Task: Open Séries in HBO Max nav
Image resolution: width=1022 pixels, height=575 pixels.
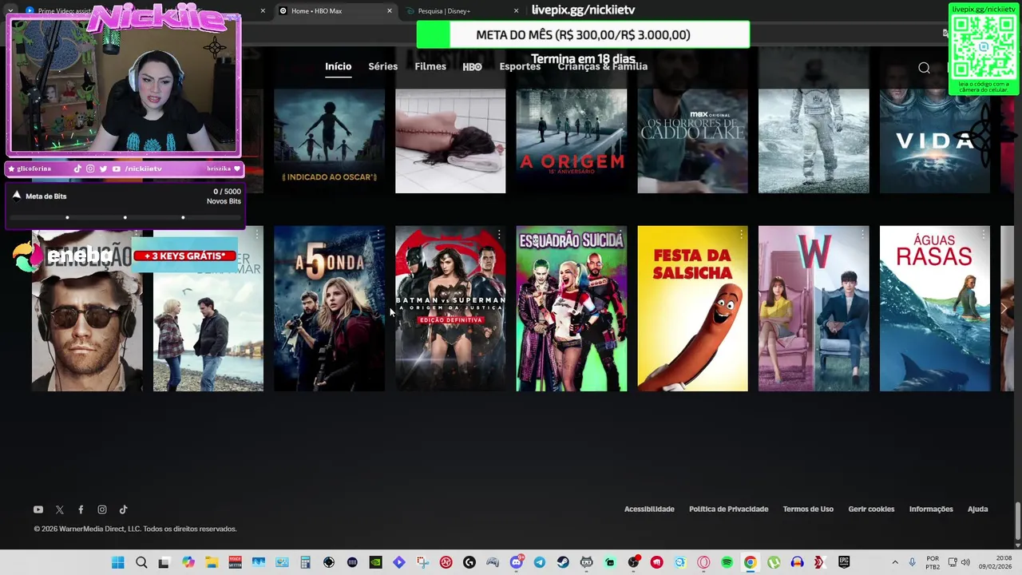Action: click(x=382, y=66)
